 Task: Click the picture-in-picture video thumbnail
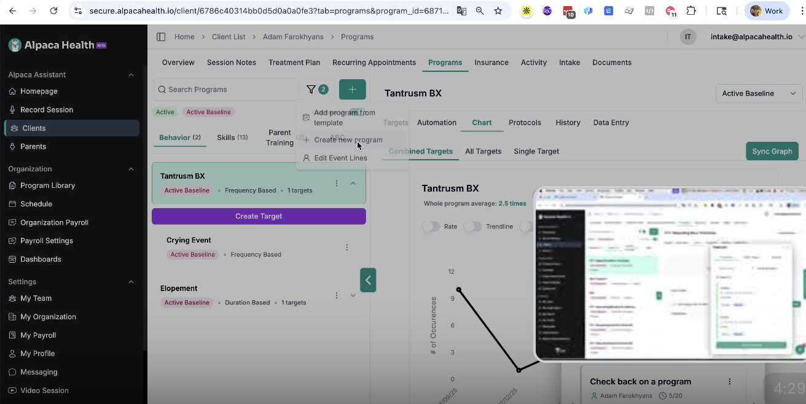point(670,274)
